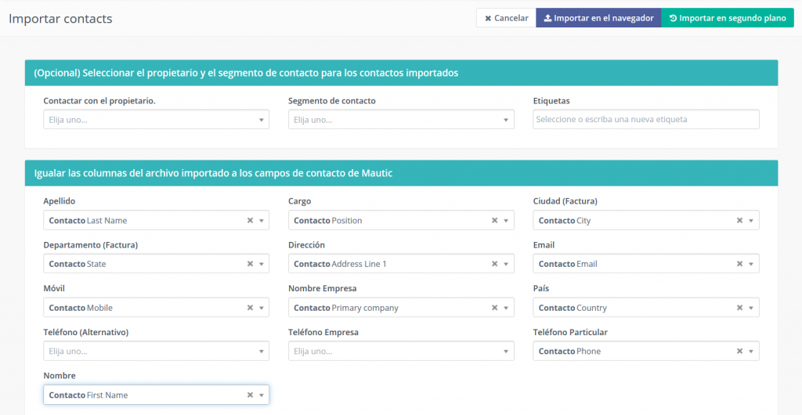Screen dimensions: 802x415
Task: Open the Teléfono Particular dropdown arrow
Action: (x=751, y=352)
